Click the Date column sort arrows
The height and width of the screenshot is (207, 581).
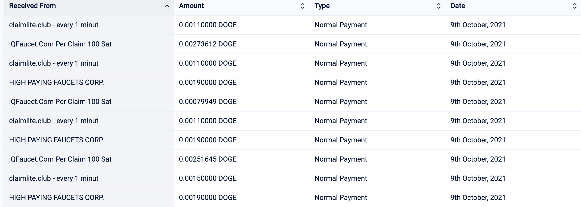pos(574,6)
